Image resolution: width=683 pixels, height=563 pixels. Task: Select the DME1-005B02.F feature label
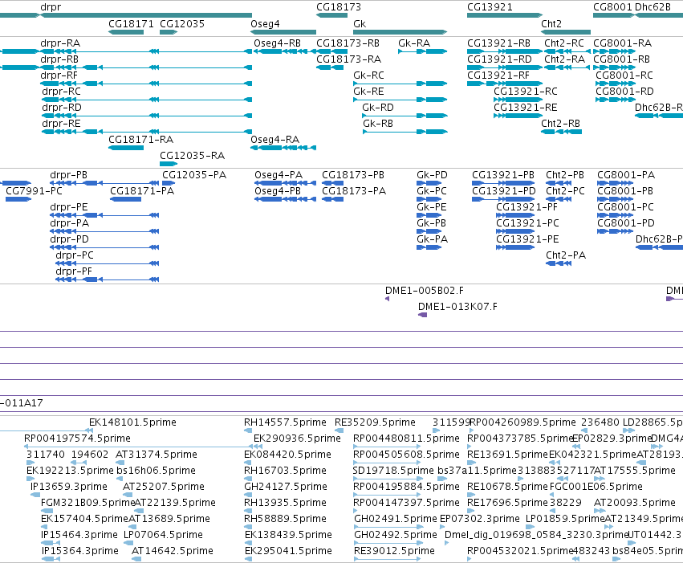425,290
